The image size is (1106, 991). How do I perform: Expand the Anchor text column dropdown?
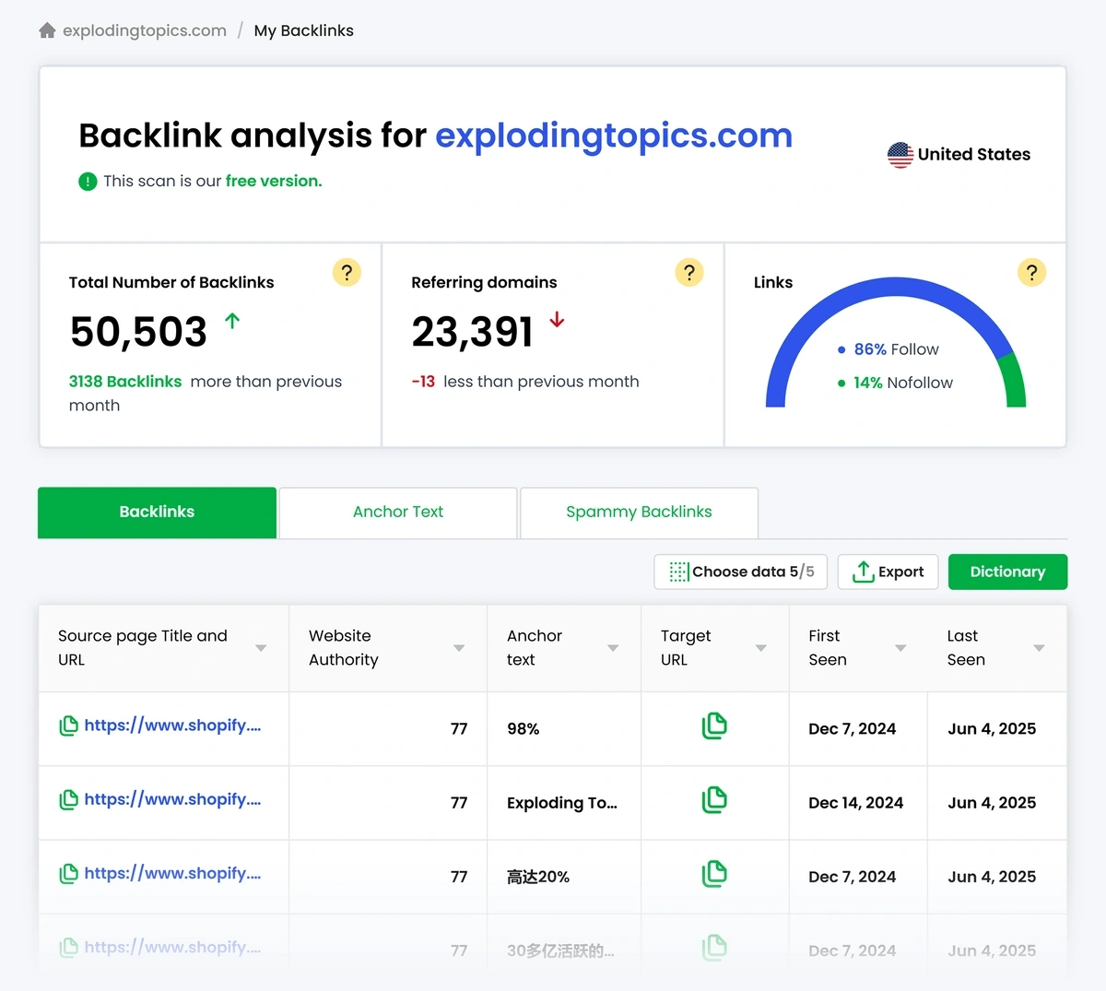613,648
